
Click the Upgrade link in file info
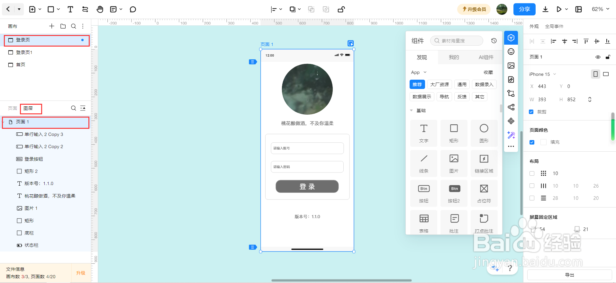pos(81,273)
